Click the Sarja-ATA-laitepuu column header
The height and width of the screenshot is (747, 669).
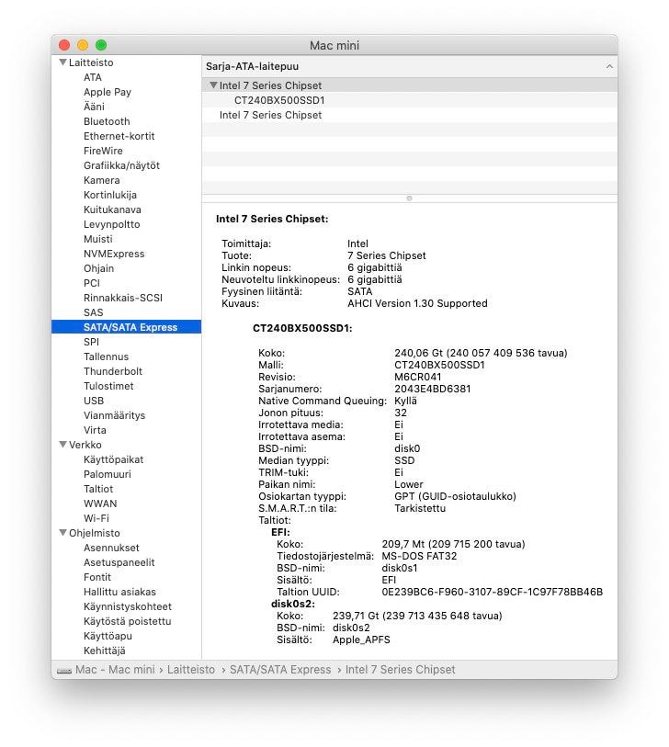[x=410, y=67]
